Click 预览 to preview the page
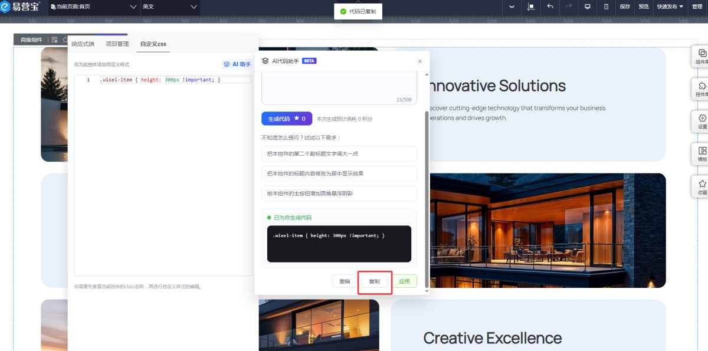708x351 pixels. click(644, 7)
